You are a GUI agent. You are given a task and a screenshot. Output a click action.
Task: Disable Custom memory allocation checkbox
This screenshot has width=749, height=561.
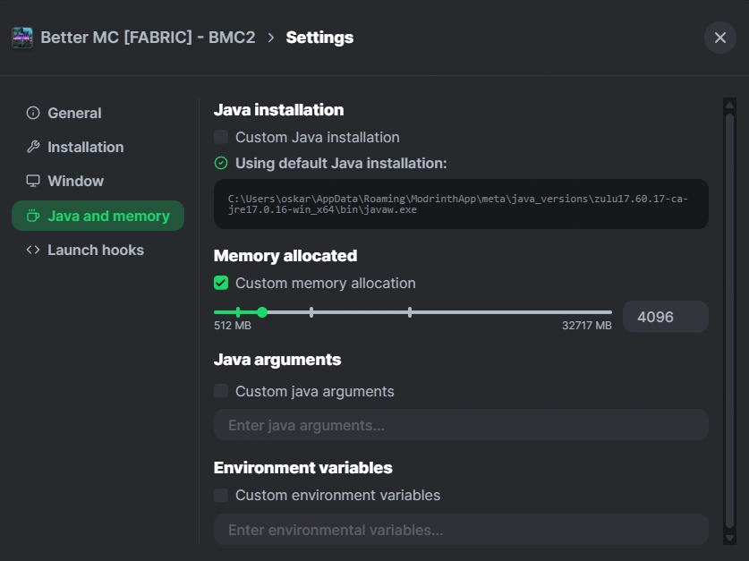pos(221,283)
